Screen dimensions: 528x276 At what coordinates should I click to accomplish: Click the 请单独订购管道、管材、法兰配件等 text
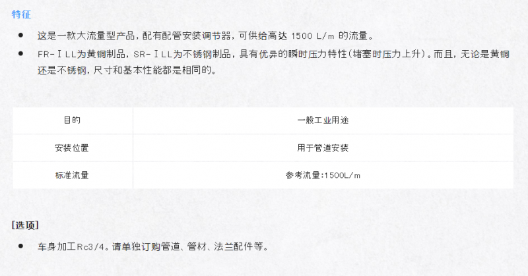point(187,246)
